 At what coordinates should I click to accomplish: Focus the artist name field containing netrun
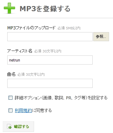(x=50, y=60)
